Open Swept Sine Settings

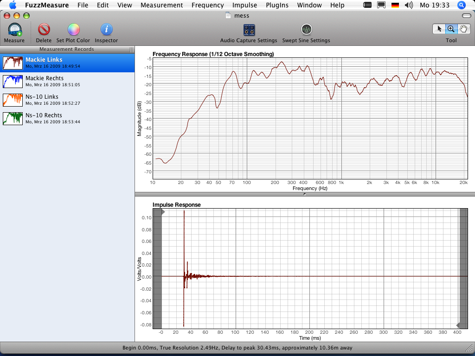click(306, 30)
